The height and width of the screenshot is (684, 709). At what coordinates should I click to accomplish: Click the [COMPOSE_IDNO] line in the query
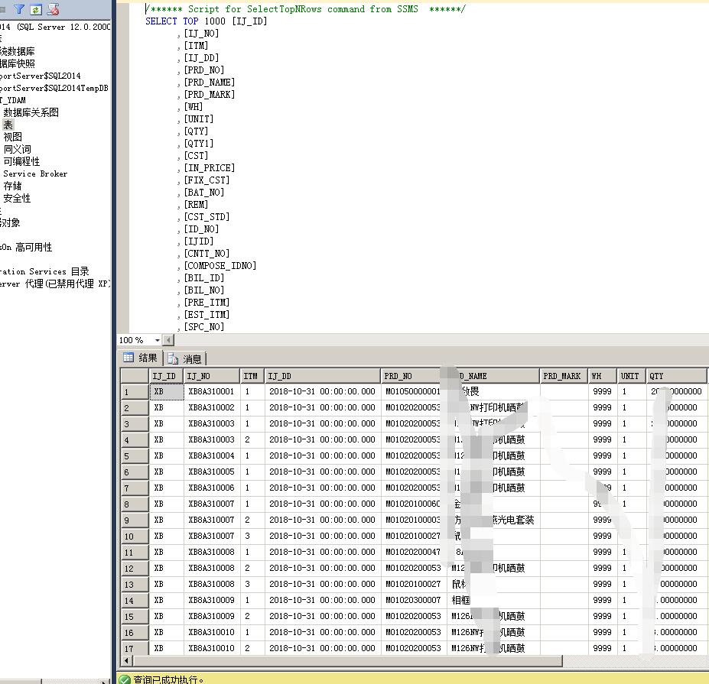(220, 266)
